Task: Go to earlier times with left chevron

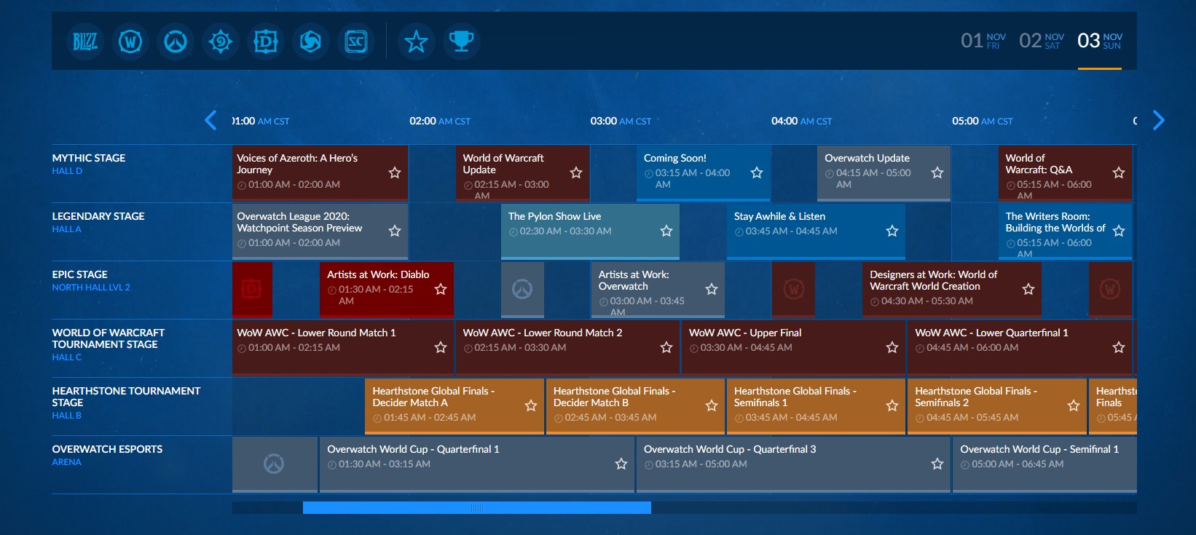Action: [x=211, y=120]
